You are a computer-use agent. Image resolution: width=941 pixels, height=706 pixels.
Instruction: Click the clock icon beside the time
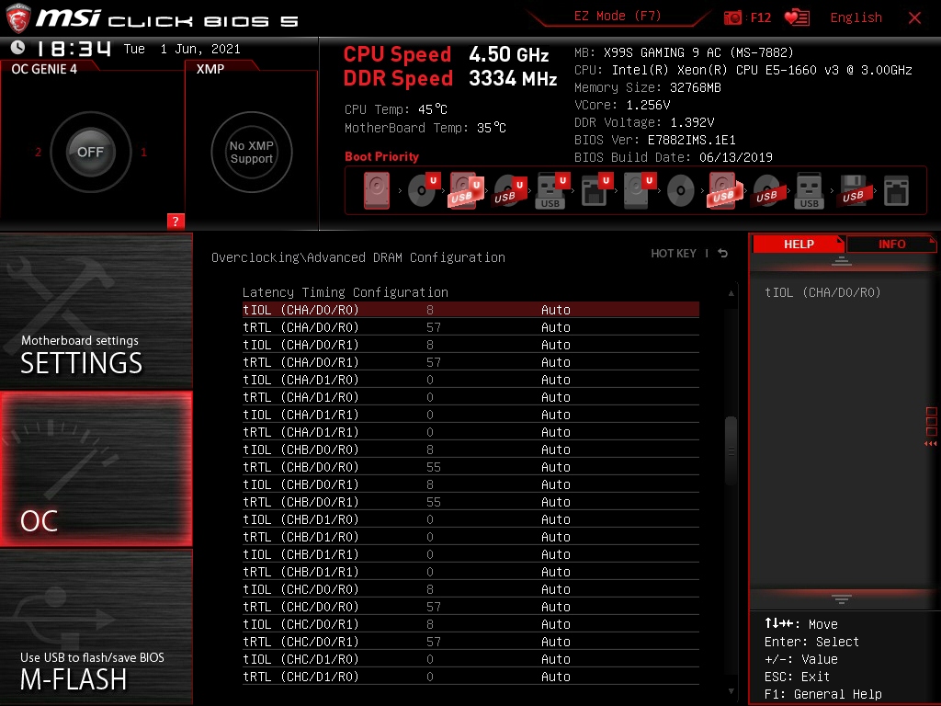tap(18, 48)
